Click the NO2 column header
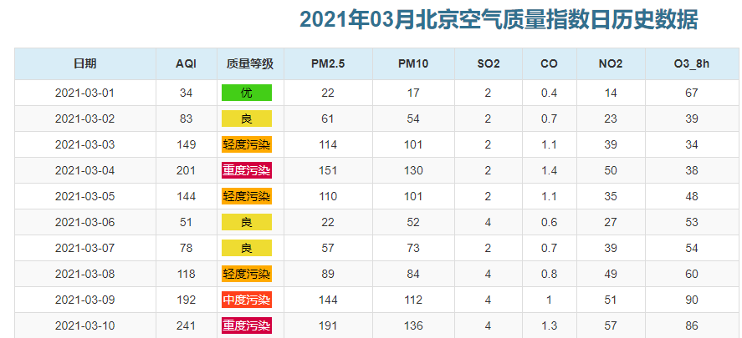This screenshot has width=742, height=338. pos(611,64)
